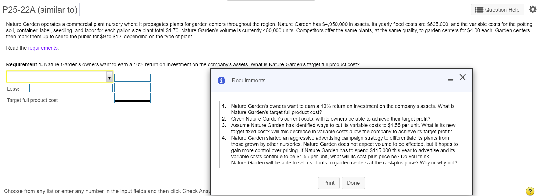Open the Question Help menu

pyautogui.click(x=497, y=10)
